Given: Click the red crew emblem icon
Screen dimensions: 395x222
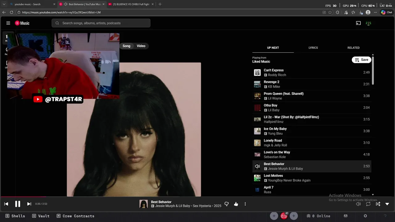Looking at the screenshot, I should click(x=284, y=216).
